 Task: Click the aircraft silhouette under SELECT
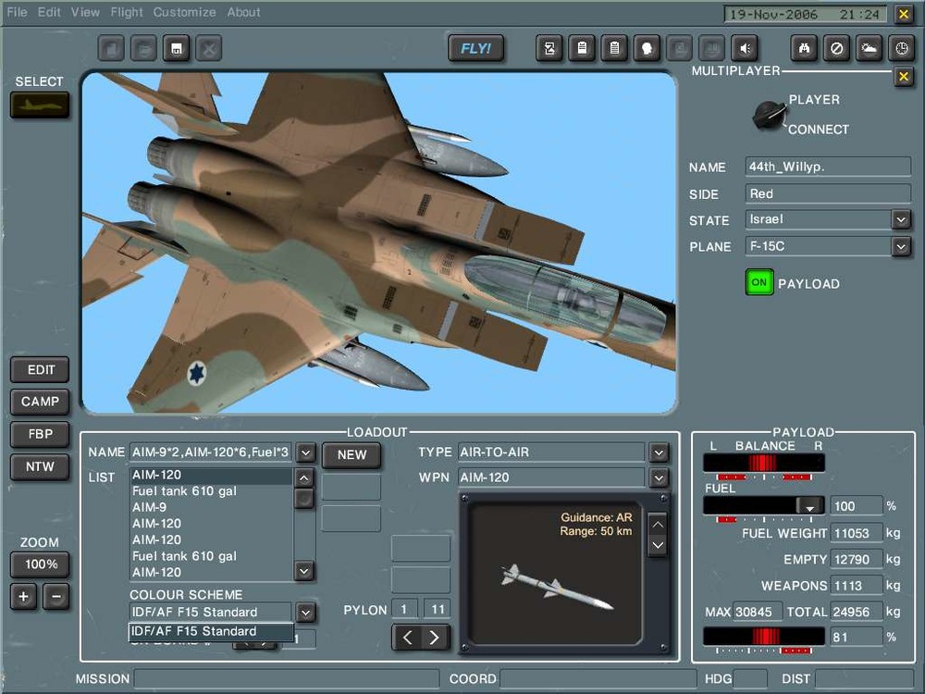click(39, 105)
